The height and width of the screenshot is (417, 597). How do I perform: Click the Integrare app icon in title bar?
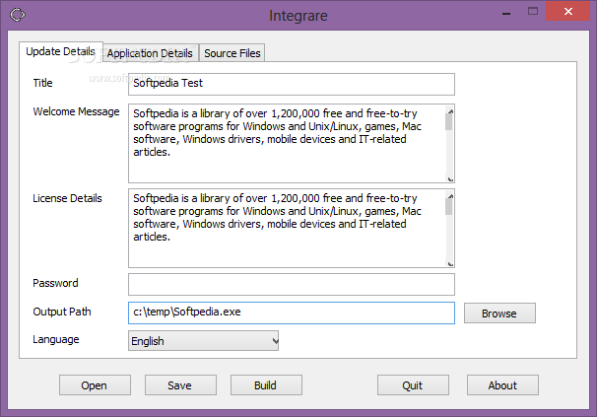coord(18,15)
